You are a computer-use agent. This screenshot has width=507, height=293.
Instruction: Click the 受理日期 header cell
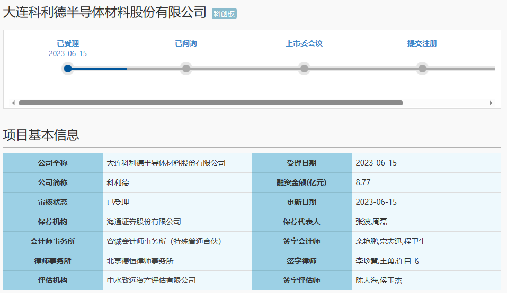coord(302,163)
